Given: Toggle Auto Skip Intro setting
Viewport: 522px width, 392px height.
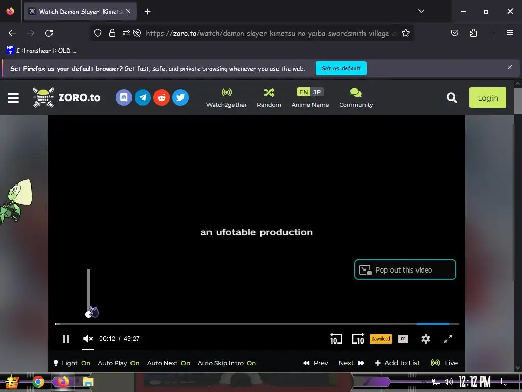Looking at the screenshot, I should click(227, 363).
